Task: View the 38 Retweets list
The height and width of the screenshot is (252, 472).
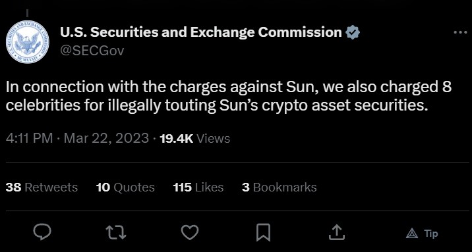Action: (42, 187)
